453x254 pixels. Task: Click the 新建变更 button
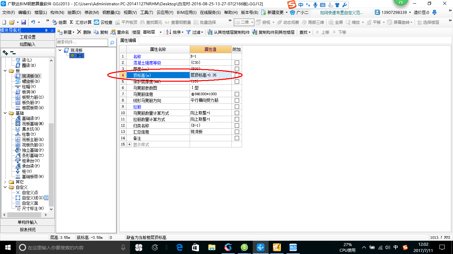[x=275, y=13]
